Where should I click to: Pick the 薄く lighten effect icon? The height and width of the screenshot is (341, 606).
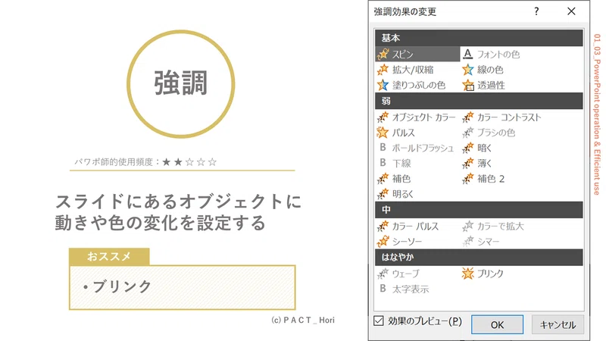pyautogui.click(x=467, y=163)
